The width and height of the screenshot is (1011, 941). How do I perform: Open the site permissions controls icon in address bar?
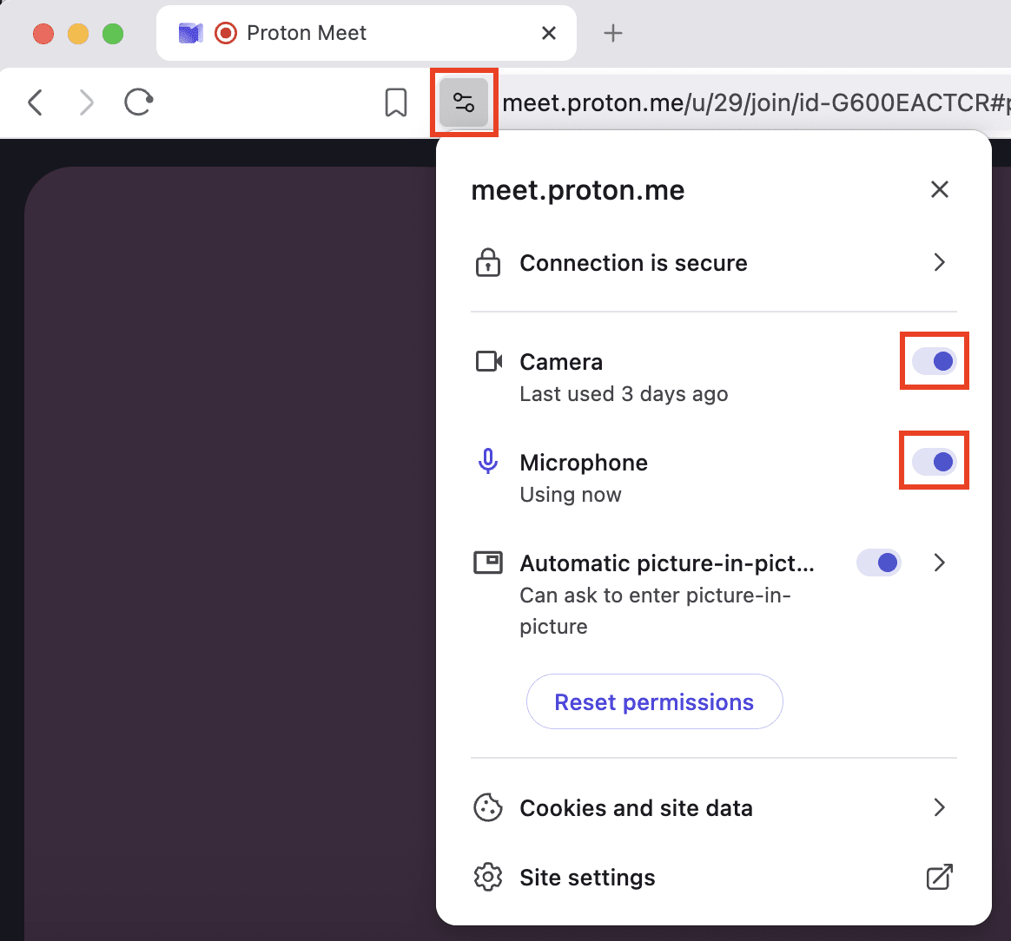click(x=464, y=102)
